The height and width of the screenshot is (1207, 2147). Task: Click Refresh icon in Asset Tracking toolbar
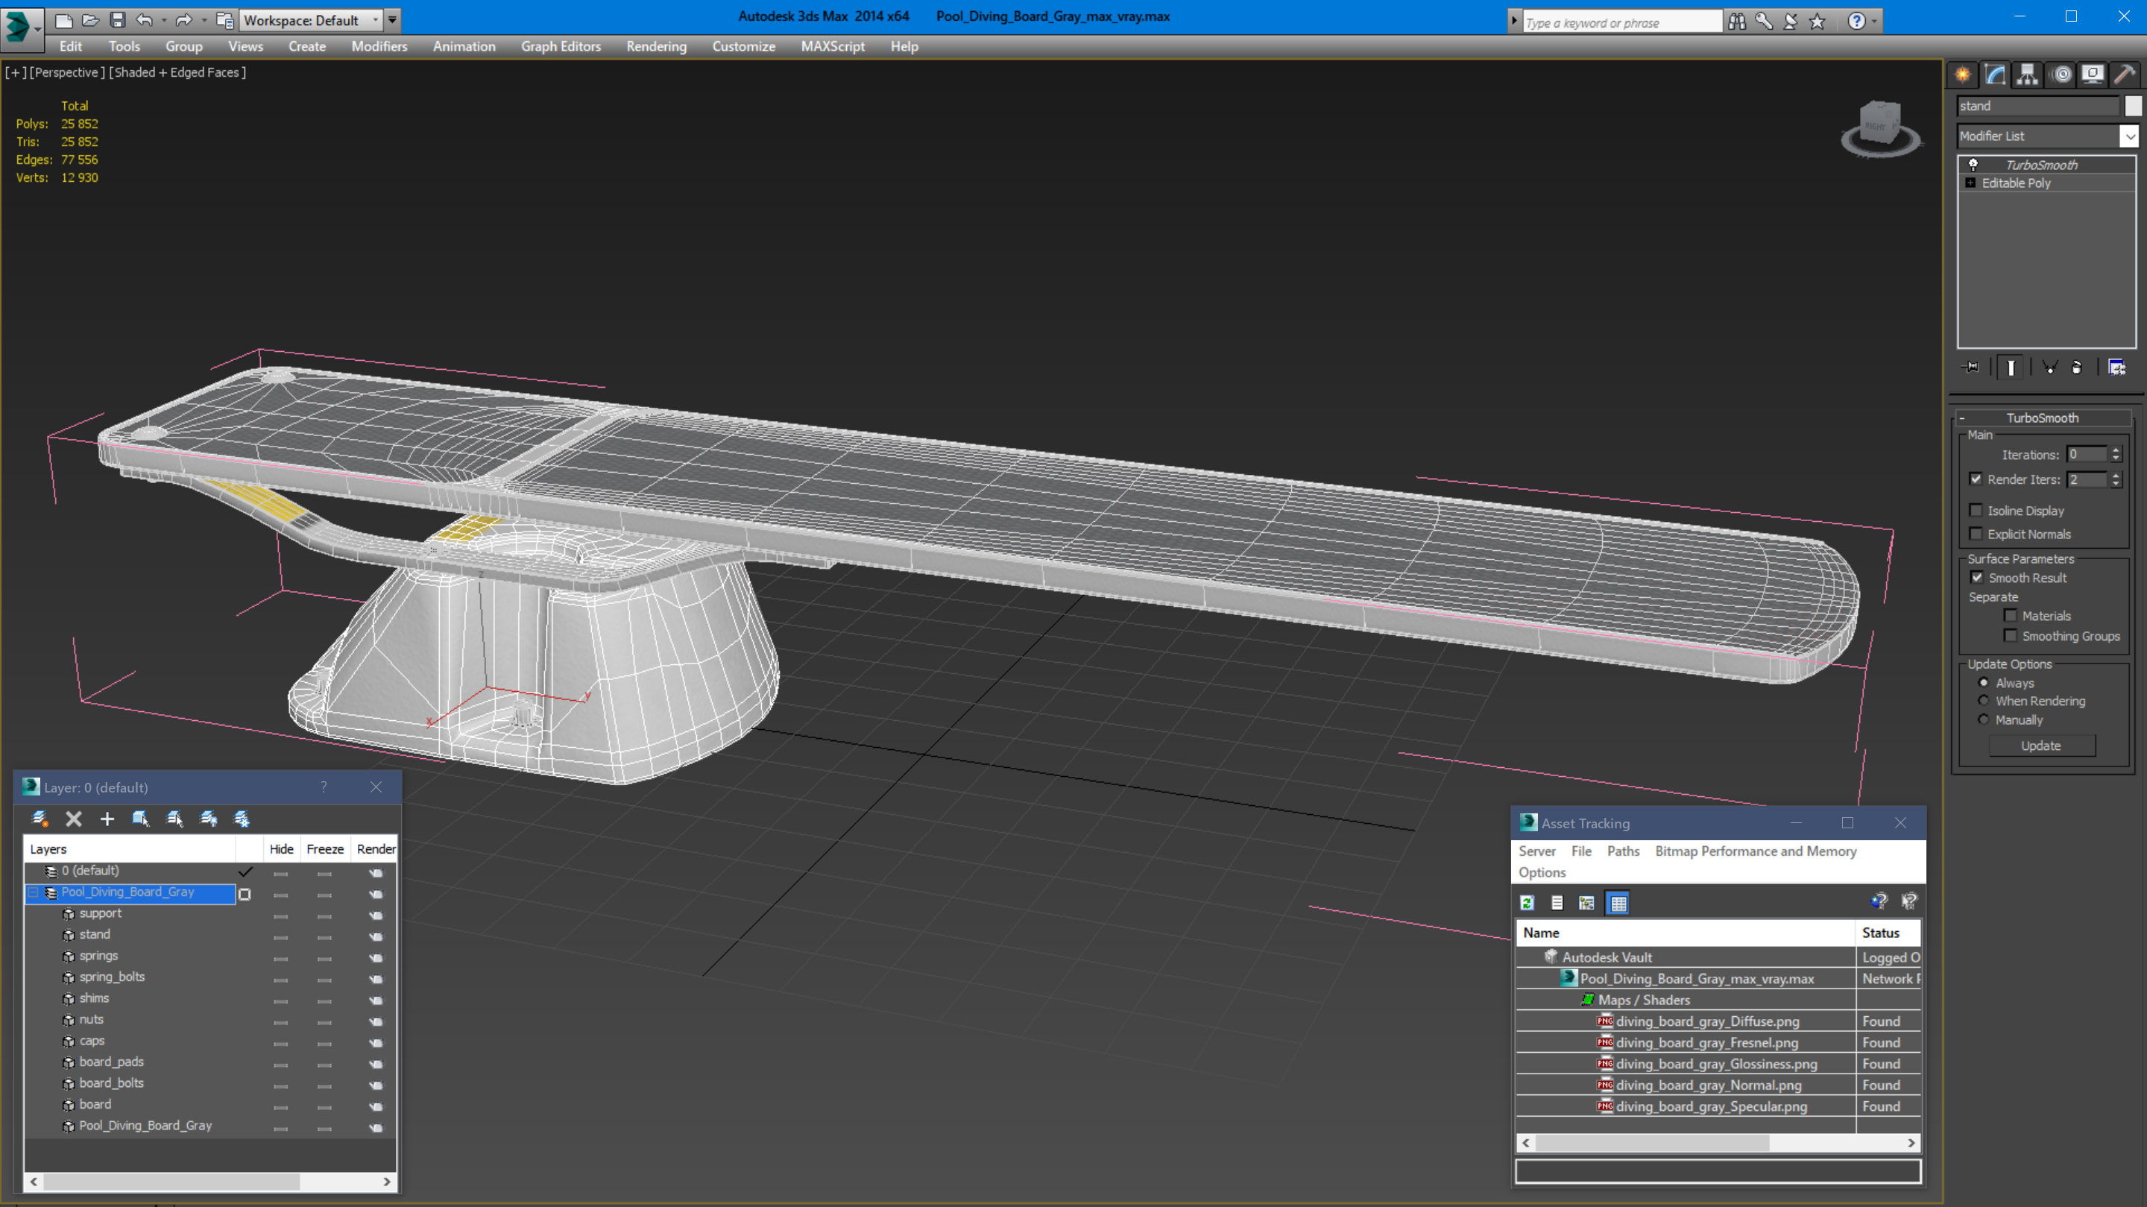pos(1527,903)
